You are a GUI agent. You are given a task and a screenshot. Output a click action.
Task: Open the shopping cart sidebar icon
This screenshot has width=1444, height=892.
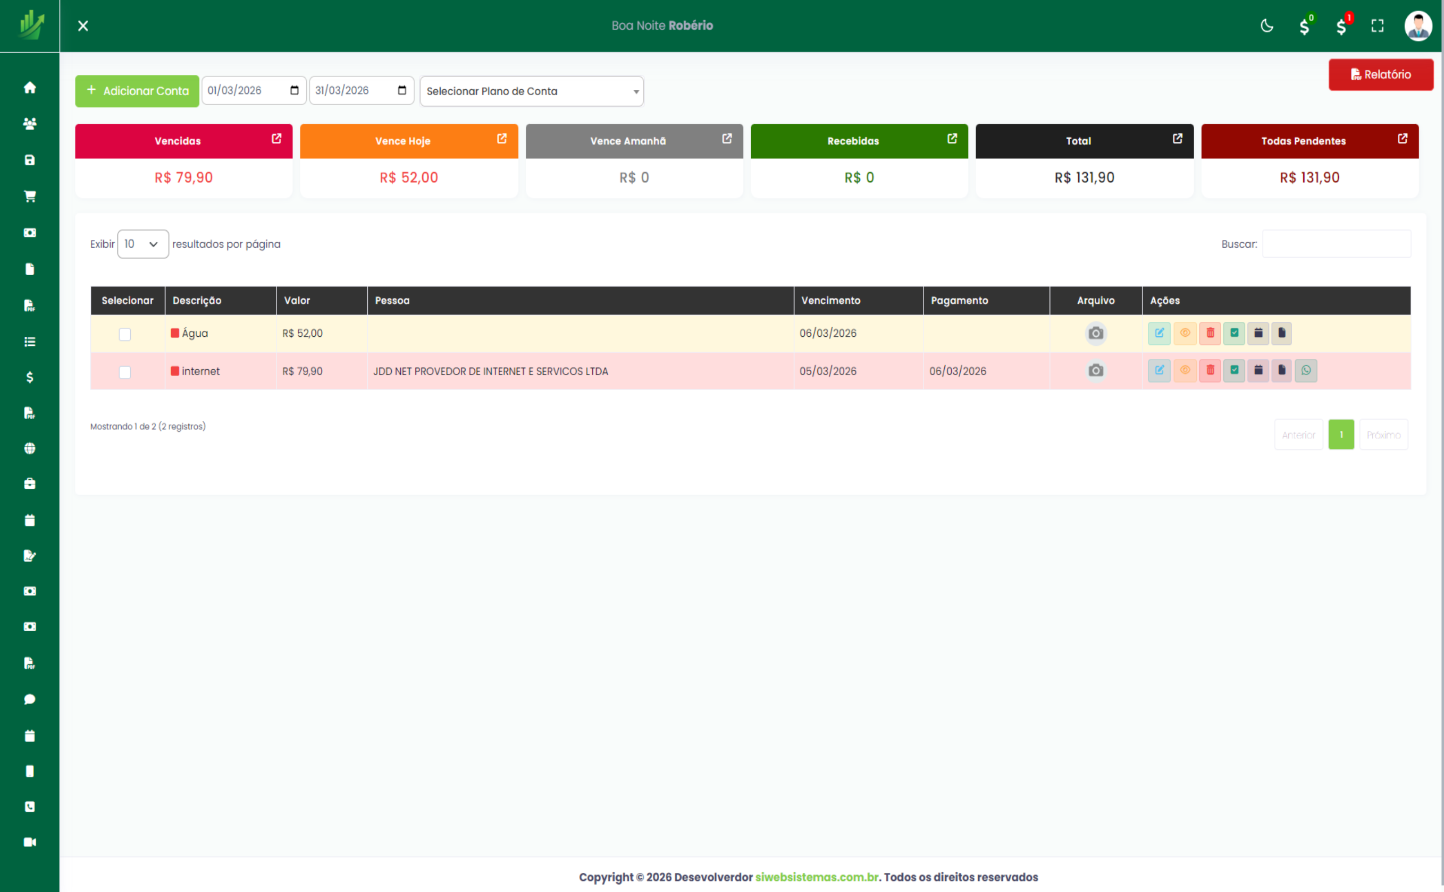coord(30,197)
